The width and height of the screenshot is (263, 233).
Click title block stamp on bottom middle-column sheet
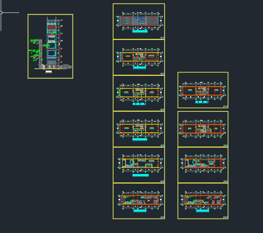pyautogui.click(x=163, y=218)
